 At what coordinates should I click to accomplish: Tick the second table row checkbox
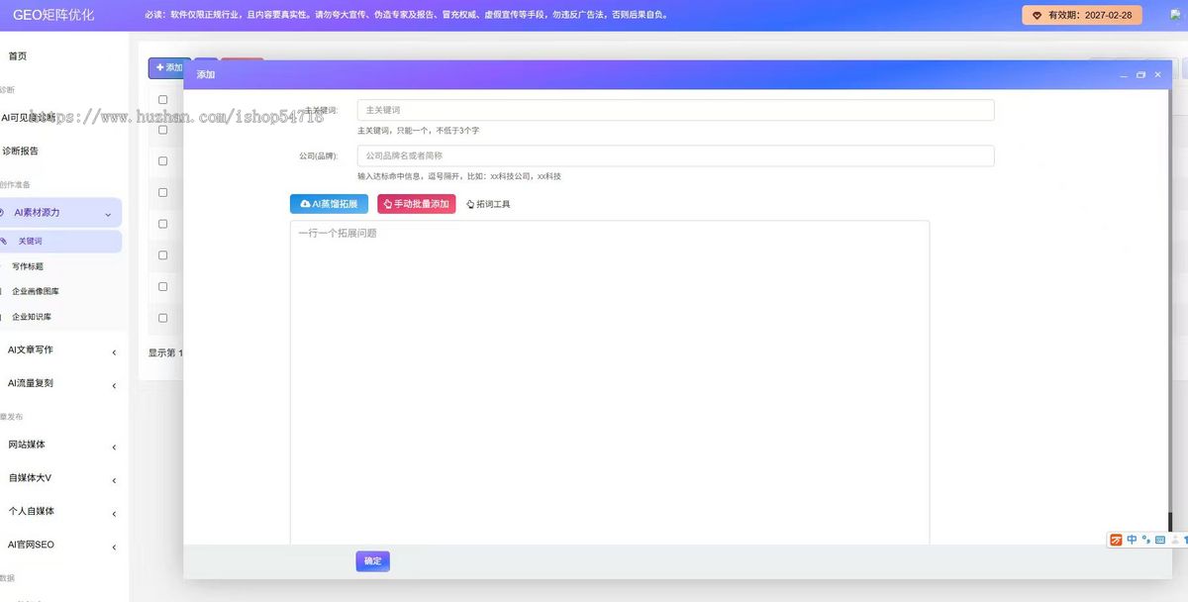coord(163,160)
